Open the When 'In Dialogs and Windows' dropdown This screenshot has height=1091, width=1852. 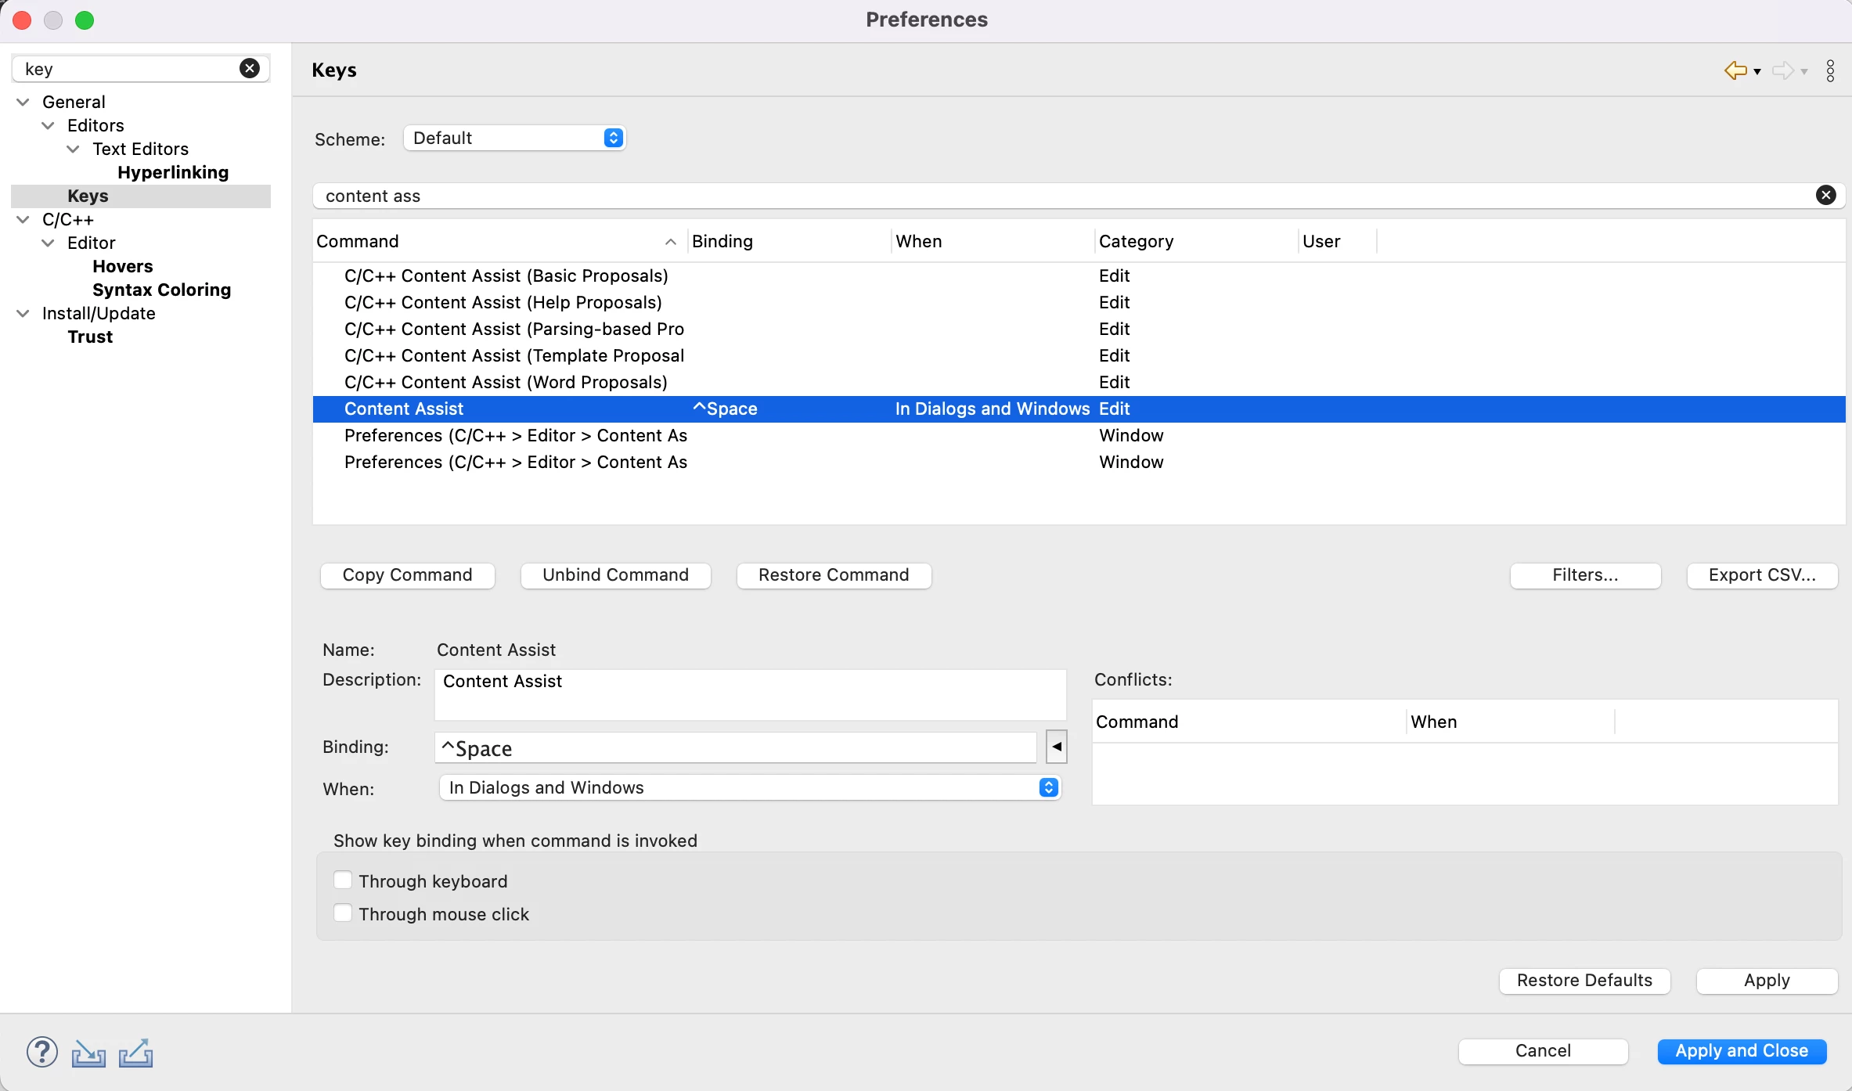(750, 787)
